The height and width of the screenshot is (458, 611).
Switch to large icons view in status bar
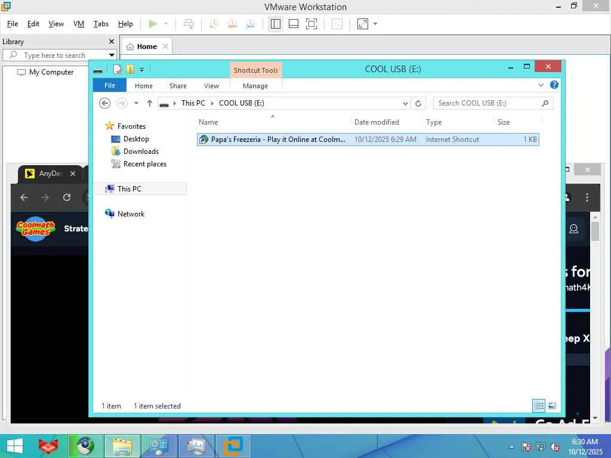(552, 406)
